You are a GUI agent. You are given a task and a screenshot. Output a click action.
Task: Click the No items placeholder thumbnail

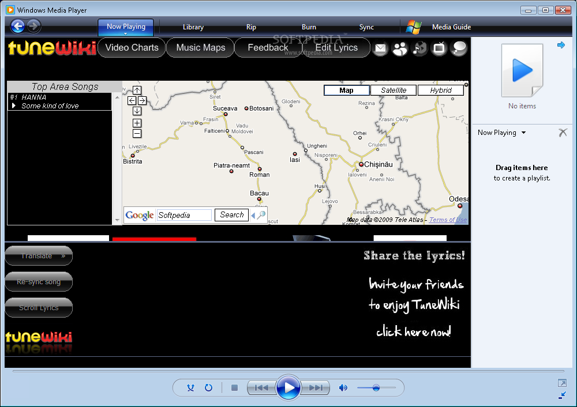(x=522, y=70)
